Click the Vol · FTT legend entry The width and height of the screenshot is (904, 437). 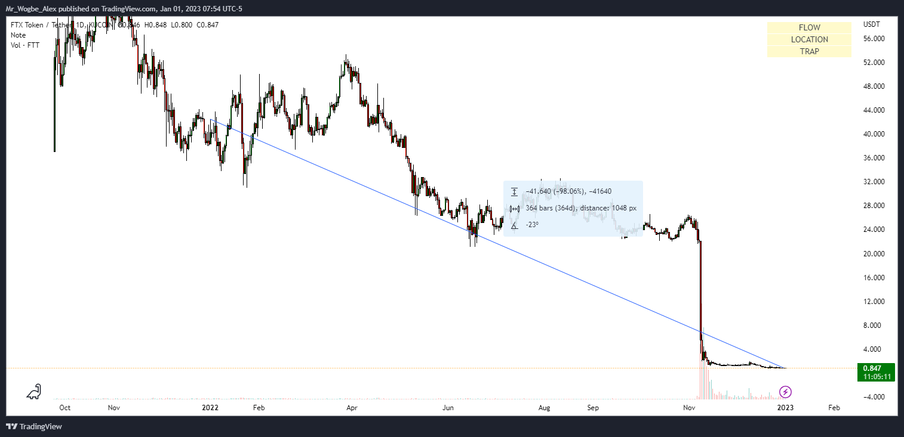coord(25,45)
